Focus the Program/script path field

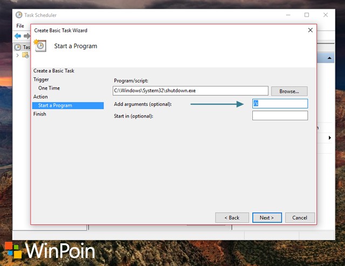coord(190,91)
